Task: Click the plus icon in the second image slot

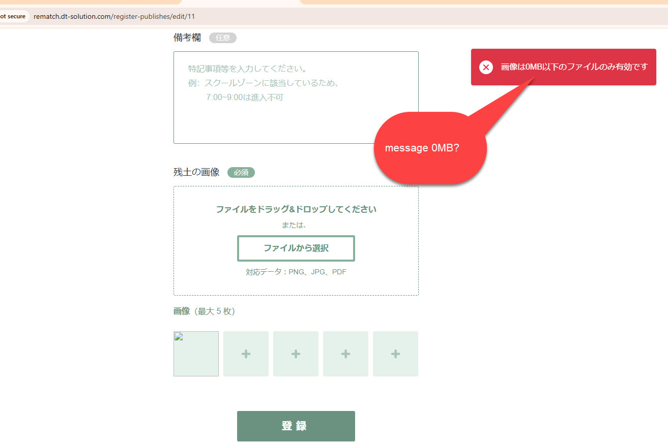Action: click(x=246, y=354)
